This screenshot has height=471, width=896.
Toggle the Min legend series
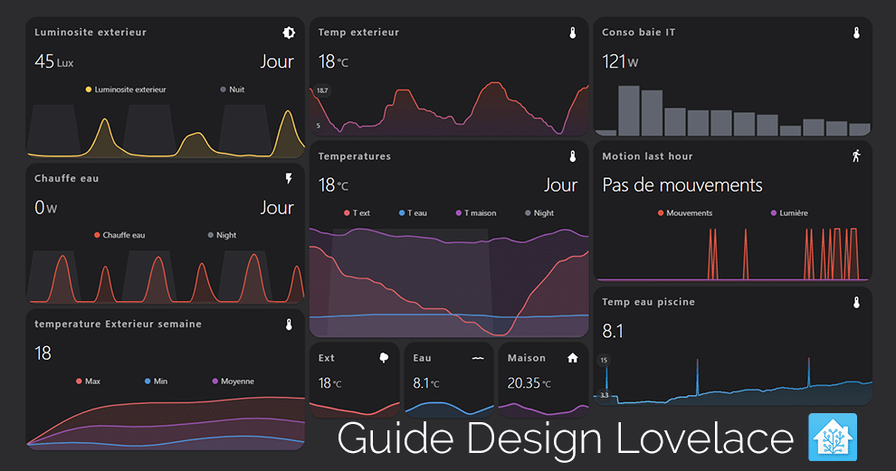[156, 382]
